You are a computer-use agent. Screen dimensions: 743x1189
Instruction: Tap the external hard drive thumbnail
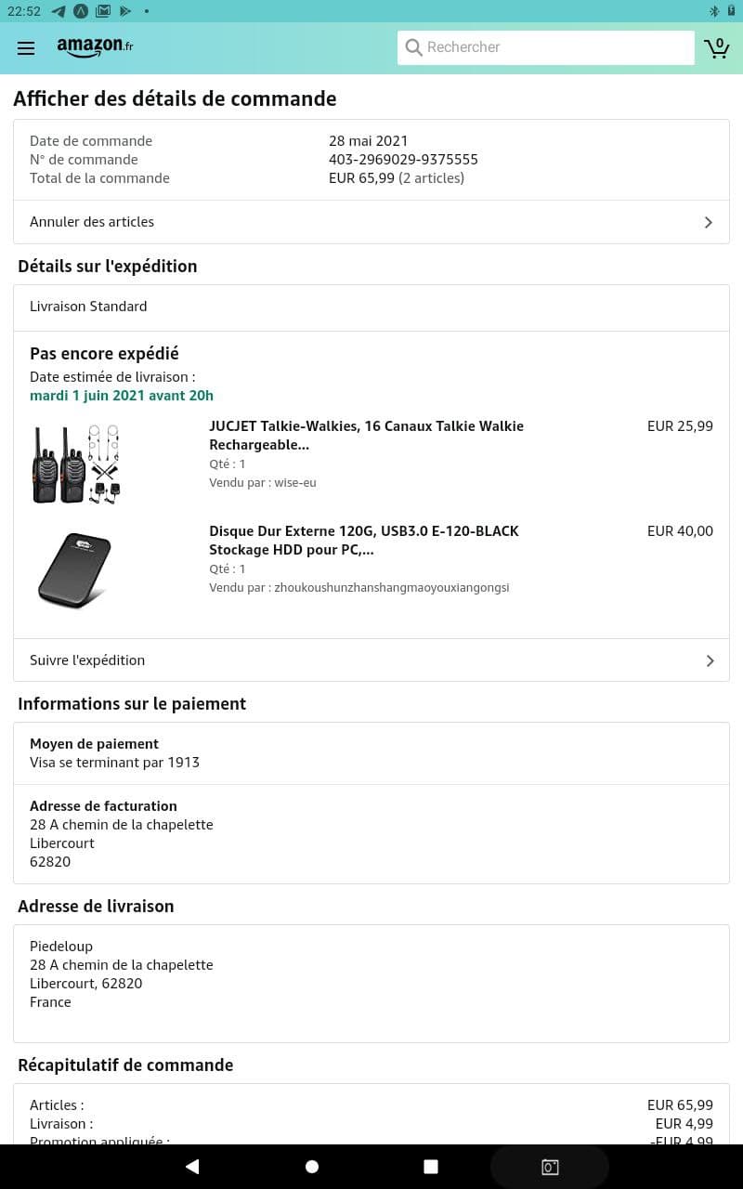pos(74,570)
